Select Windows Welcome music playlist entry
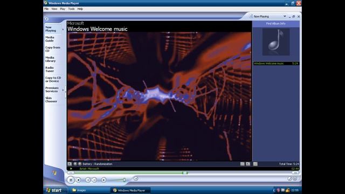This screenshot has height=194, width=345. point(276,64)
